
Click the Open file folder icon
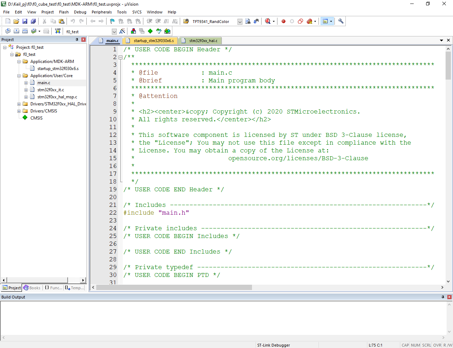[x=16, y=21]
